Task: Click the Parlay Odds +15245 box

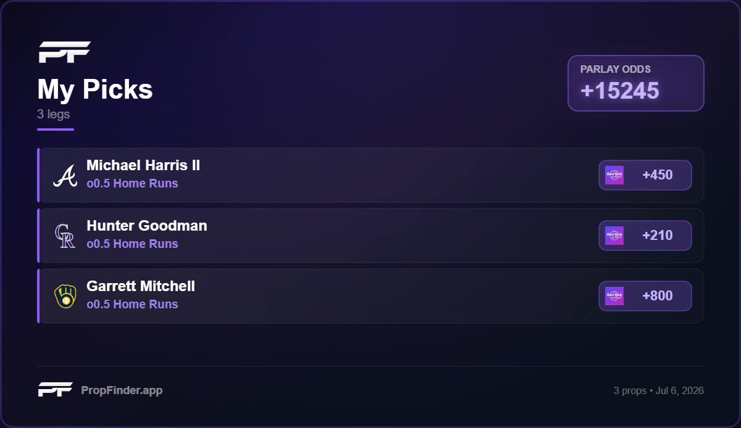Action: tap(636, 83)
